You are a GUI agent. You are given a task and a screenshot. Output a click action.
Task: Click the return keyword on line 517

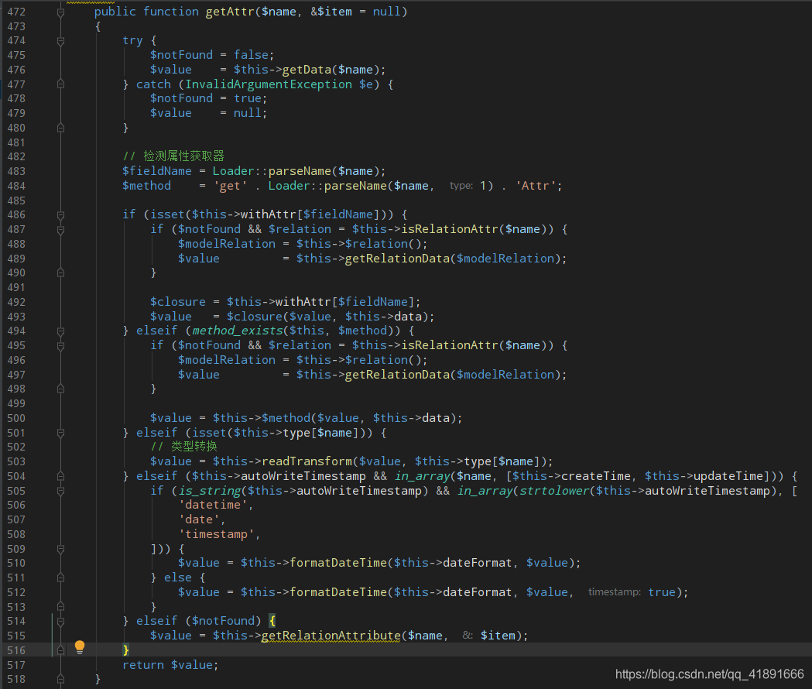143,665
